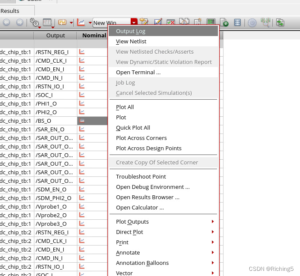Click plot icon for /SDM_EN_O row
The width and height of the screenshot is (300, 276).
(82, 189)
